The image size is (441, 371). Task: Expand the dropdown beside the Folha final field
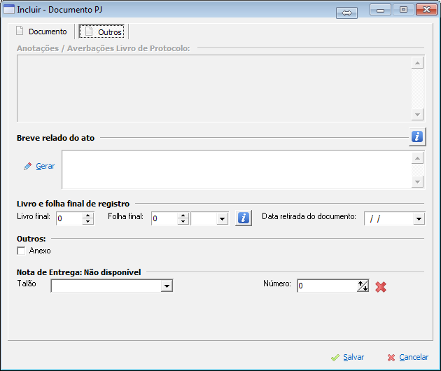222,218
